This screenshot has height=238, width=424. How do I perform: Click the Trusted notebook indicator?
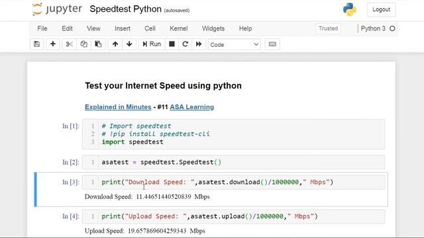tap(328, 28)
